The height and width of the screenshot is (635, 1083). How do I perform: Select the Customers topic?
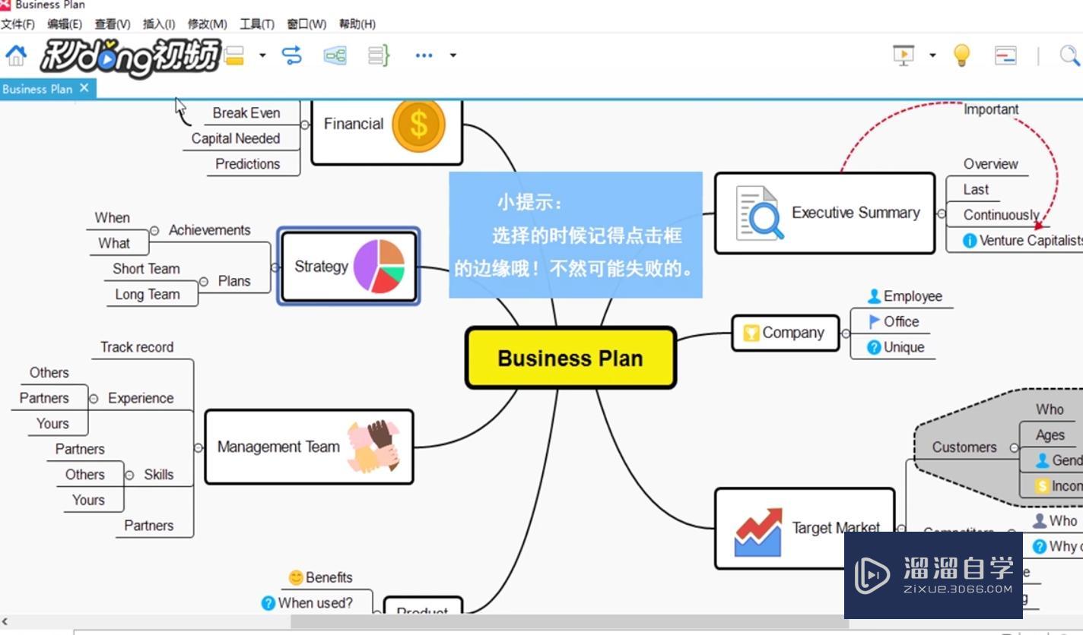tap(964, 447)
